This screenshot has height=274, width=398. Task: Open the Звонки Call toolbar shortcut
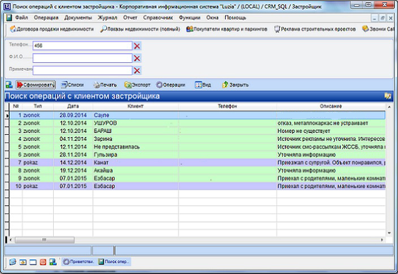coord(378,29)
